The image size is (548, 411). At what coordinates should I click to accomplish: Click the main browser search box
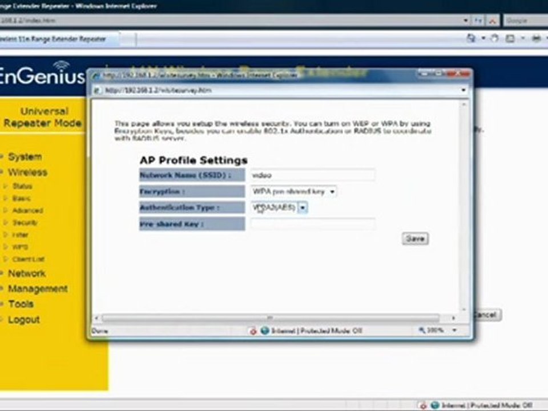pyautogui.click(x=526, y=21)
